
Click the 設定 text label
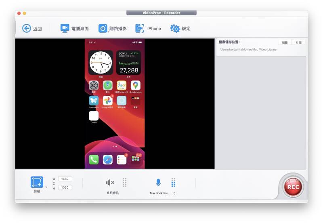pos(186,29)
